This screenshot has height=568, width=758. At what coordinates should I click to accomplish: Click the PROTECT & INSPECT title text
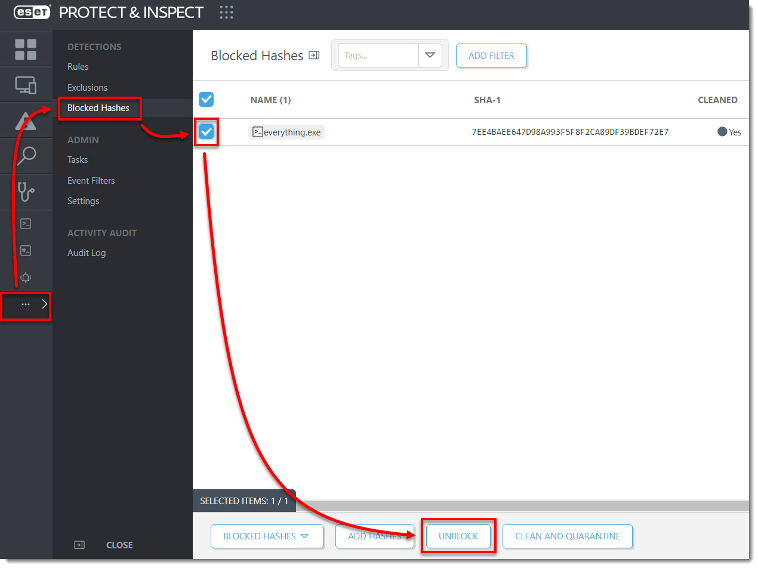pyautogui.click(x=131, y=12)
